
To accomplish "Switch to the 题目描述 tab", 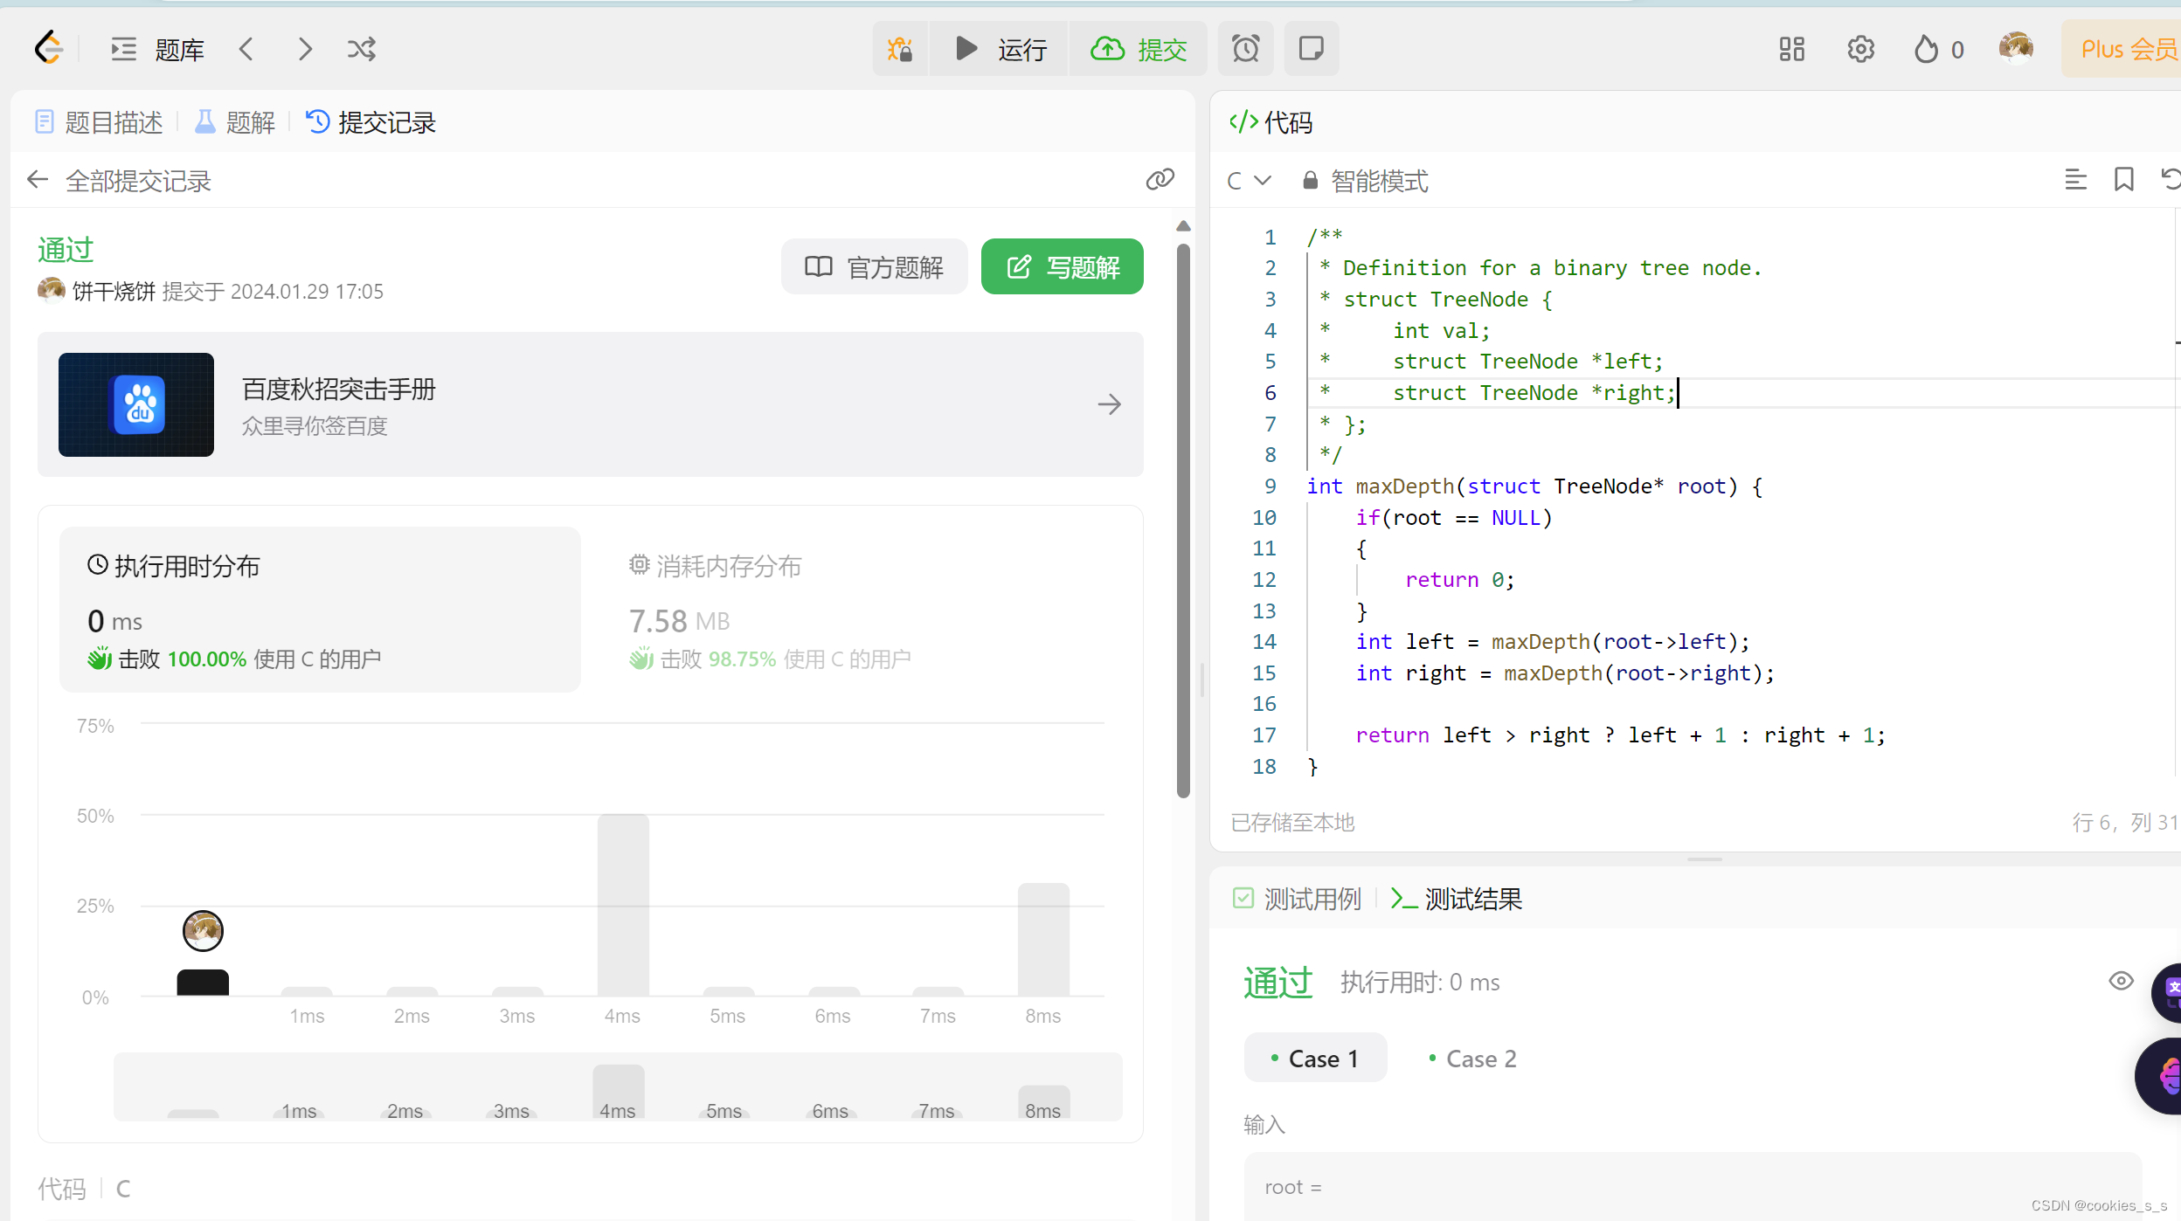I will 100,122.
